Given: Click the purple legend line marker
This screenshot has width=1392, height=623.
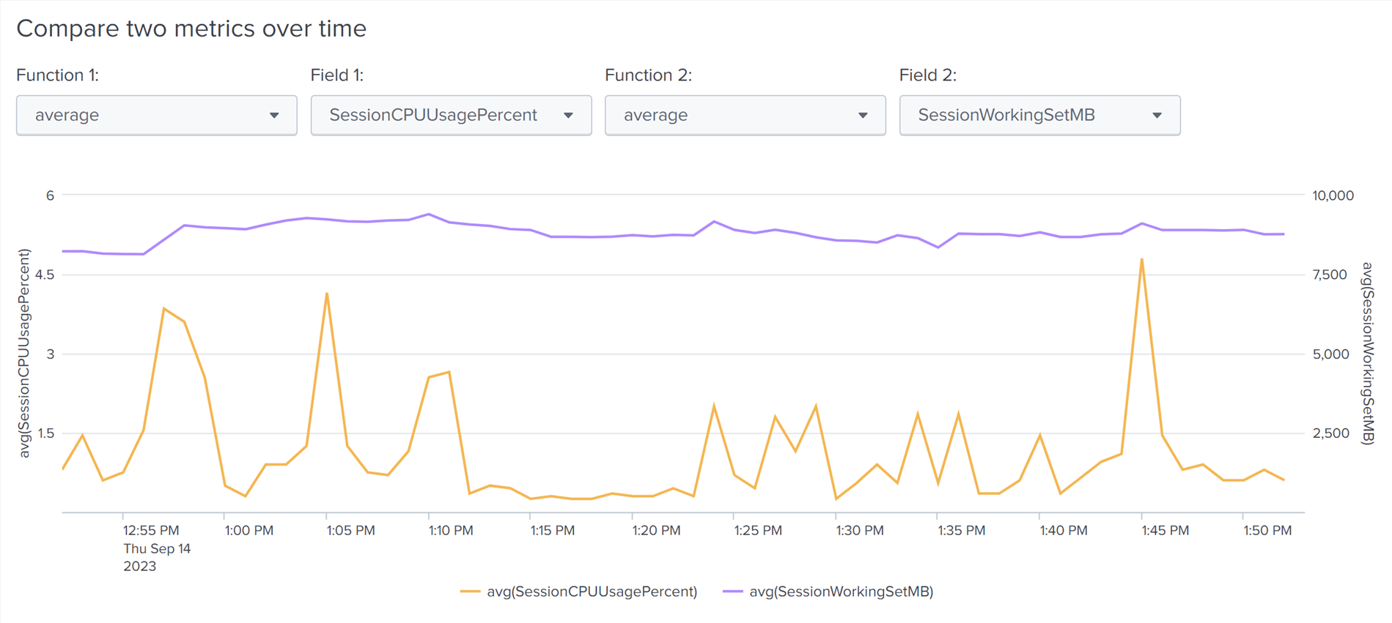Looking at the screenshot, I should coord(732,592).
